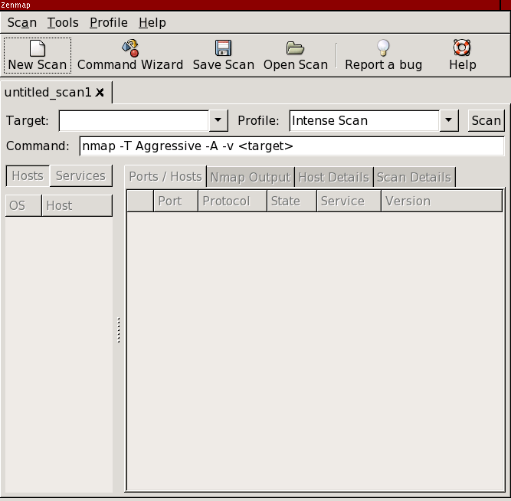
Task: Switch to Nmap Output tab
Action: (x=251, y=177)
